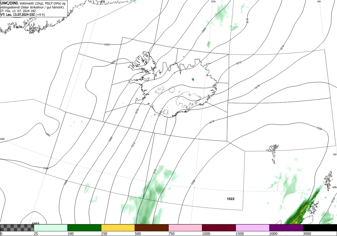The image size is (337, 236).
Task: Click the small dark green cell over northeast Iceland
Action: 193,79
